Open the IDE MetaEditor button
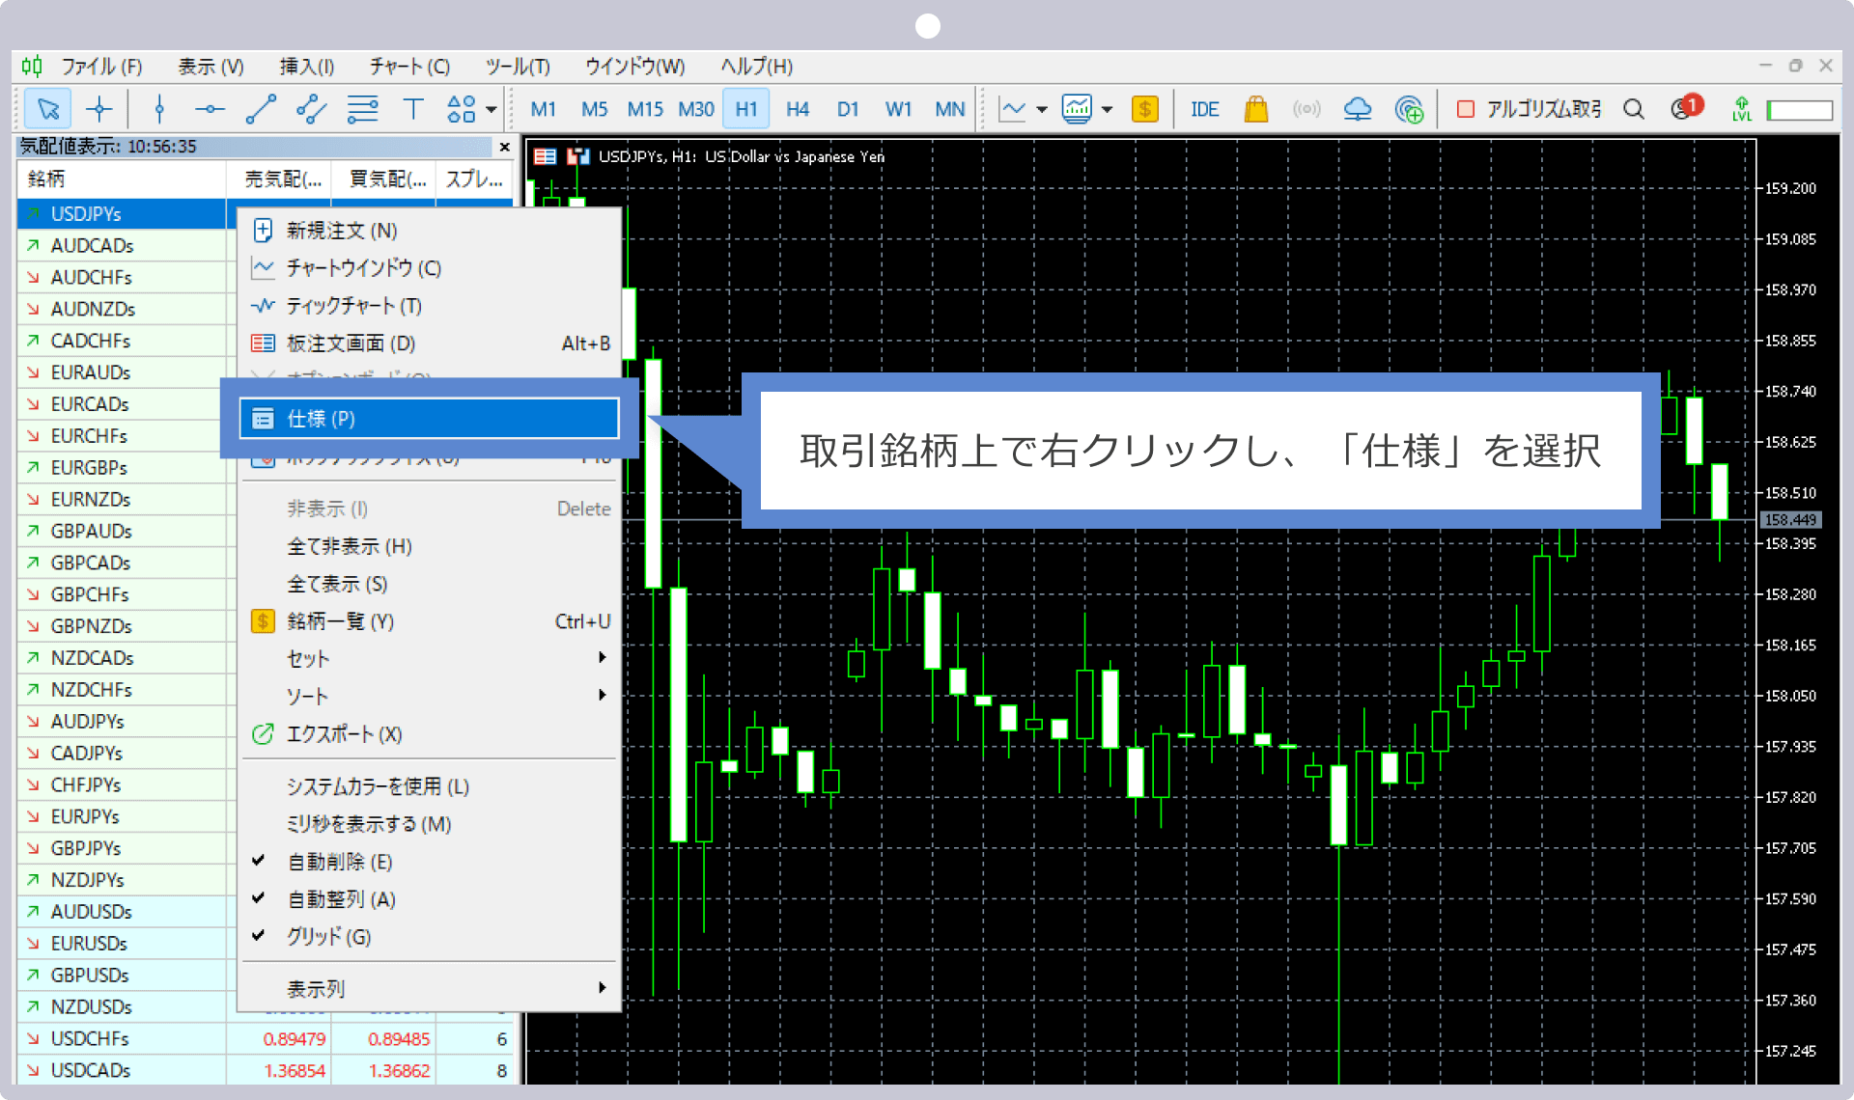The image size is (1854, 1100). (1204, 109)
